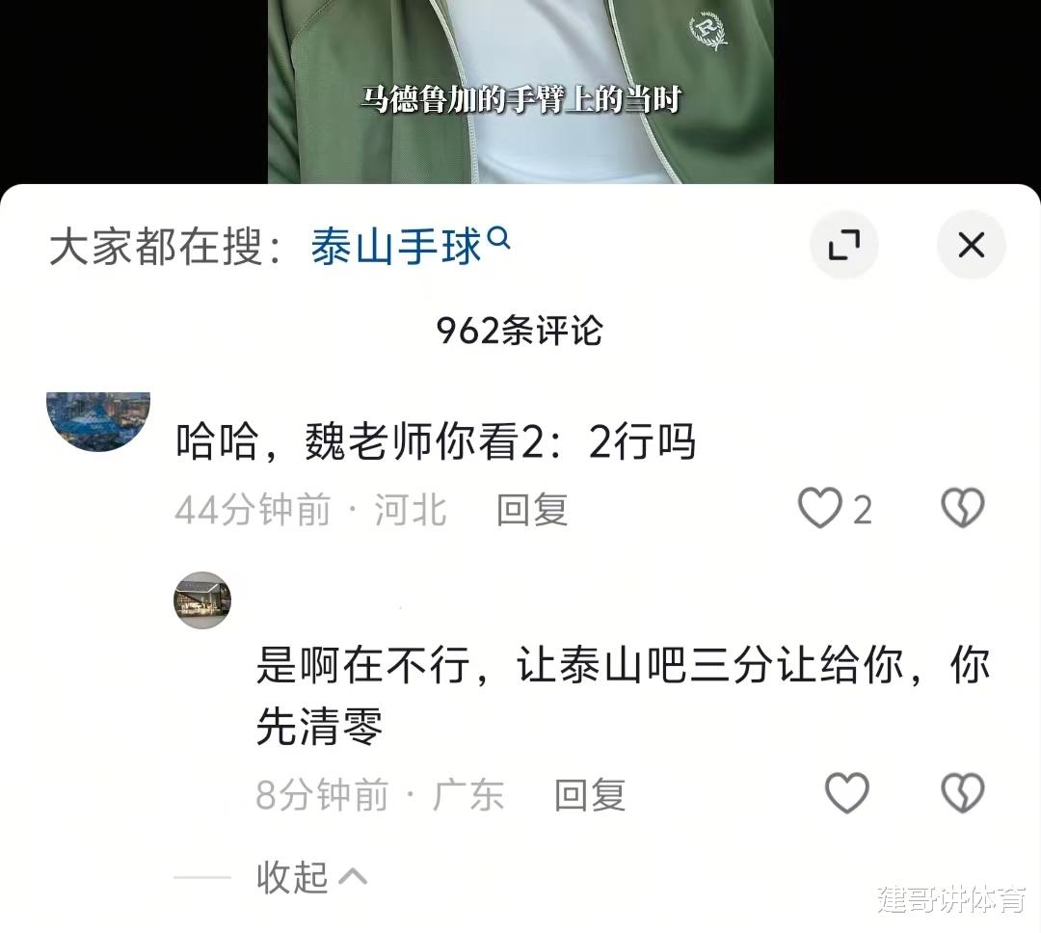Image resolution: width=1041 pixels, height=933 pixels.
Task: Expand the comments panel to full screen
Action: (843, 245)
